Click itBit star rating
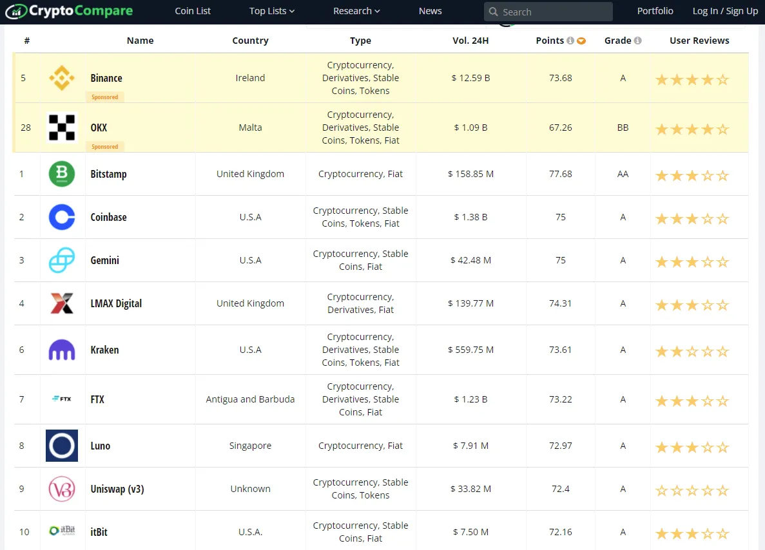Image resolution: width=765 pixels, height=550 pixels. (692, 534)
